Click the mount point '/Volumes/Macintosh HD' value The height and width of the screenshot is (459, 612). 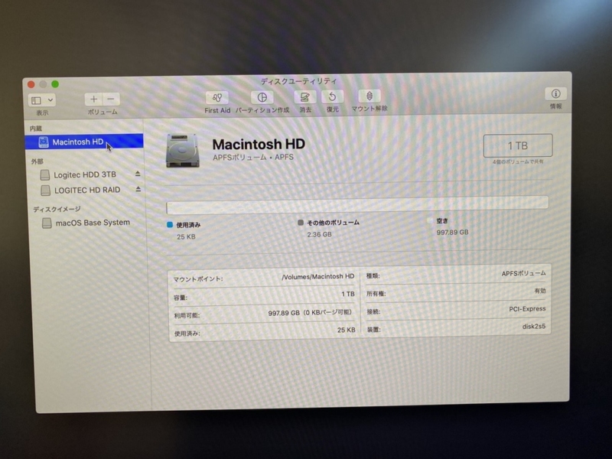(x=317, y=277)
